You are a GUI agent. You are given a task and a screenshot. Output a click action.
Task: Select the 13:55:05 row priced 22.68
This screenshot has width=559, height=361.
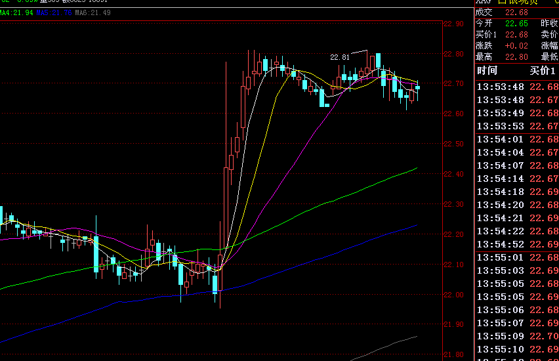[517, 284]
